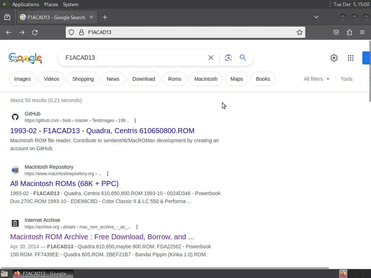Image resolution: width=371 pixels, height=278 pixels.
Task: Click the GitHub favicon
Action: point(15,117)
